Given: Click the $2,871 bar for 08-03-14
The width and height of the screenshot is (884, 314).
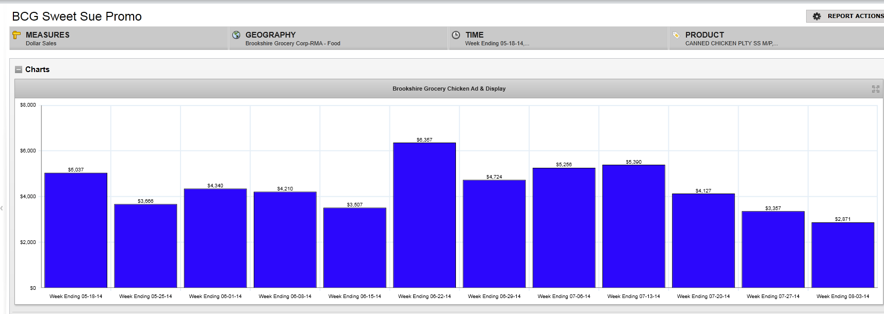Looking at the screenshot, I should [x=843, y=255].
